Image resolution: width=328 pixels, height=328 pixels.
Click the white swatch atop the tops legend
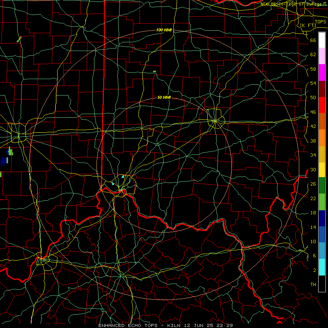pos(322,40)
